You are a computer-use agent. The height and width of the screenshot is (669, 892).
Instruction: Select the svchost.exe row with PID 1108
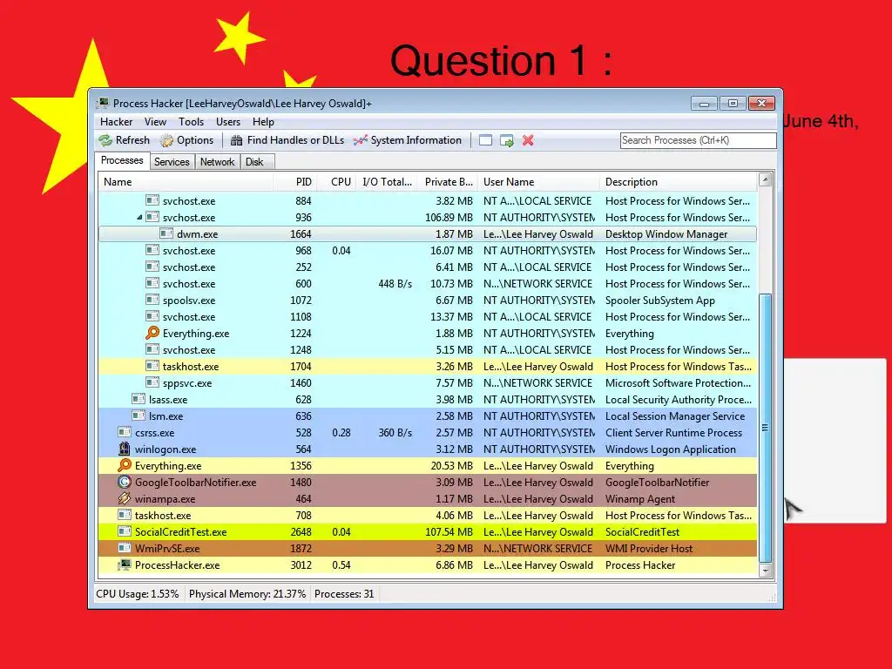[428, 316]
